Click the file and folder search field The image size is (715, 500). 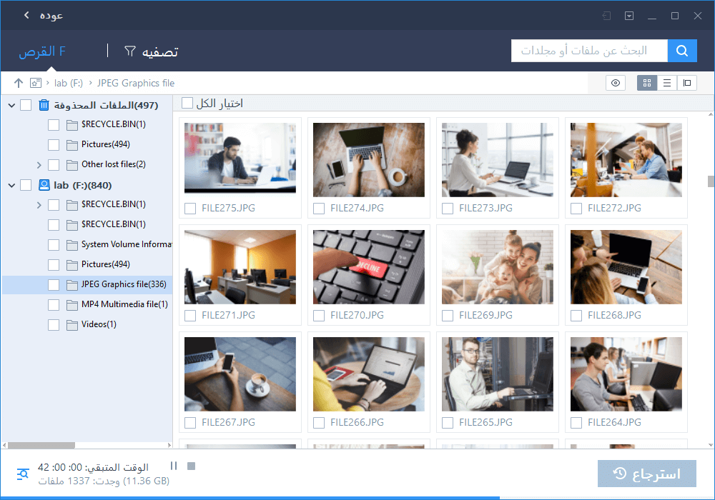pyautogui.click(x=589, y=51)
